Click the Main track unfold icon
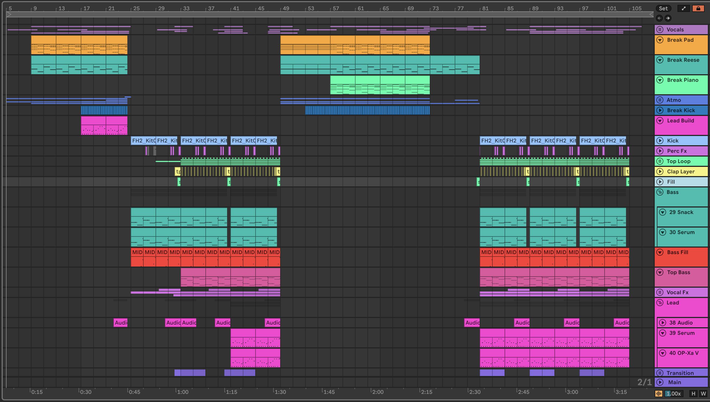Image resolution: width=710 pixels, height=402 pixels. [660, 382]
